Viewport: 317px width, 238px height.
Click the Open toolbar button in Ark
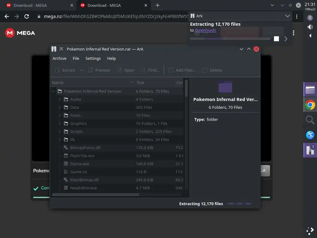coord(126,70)
